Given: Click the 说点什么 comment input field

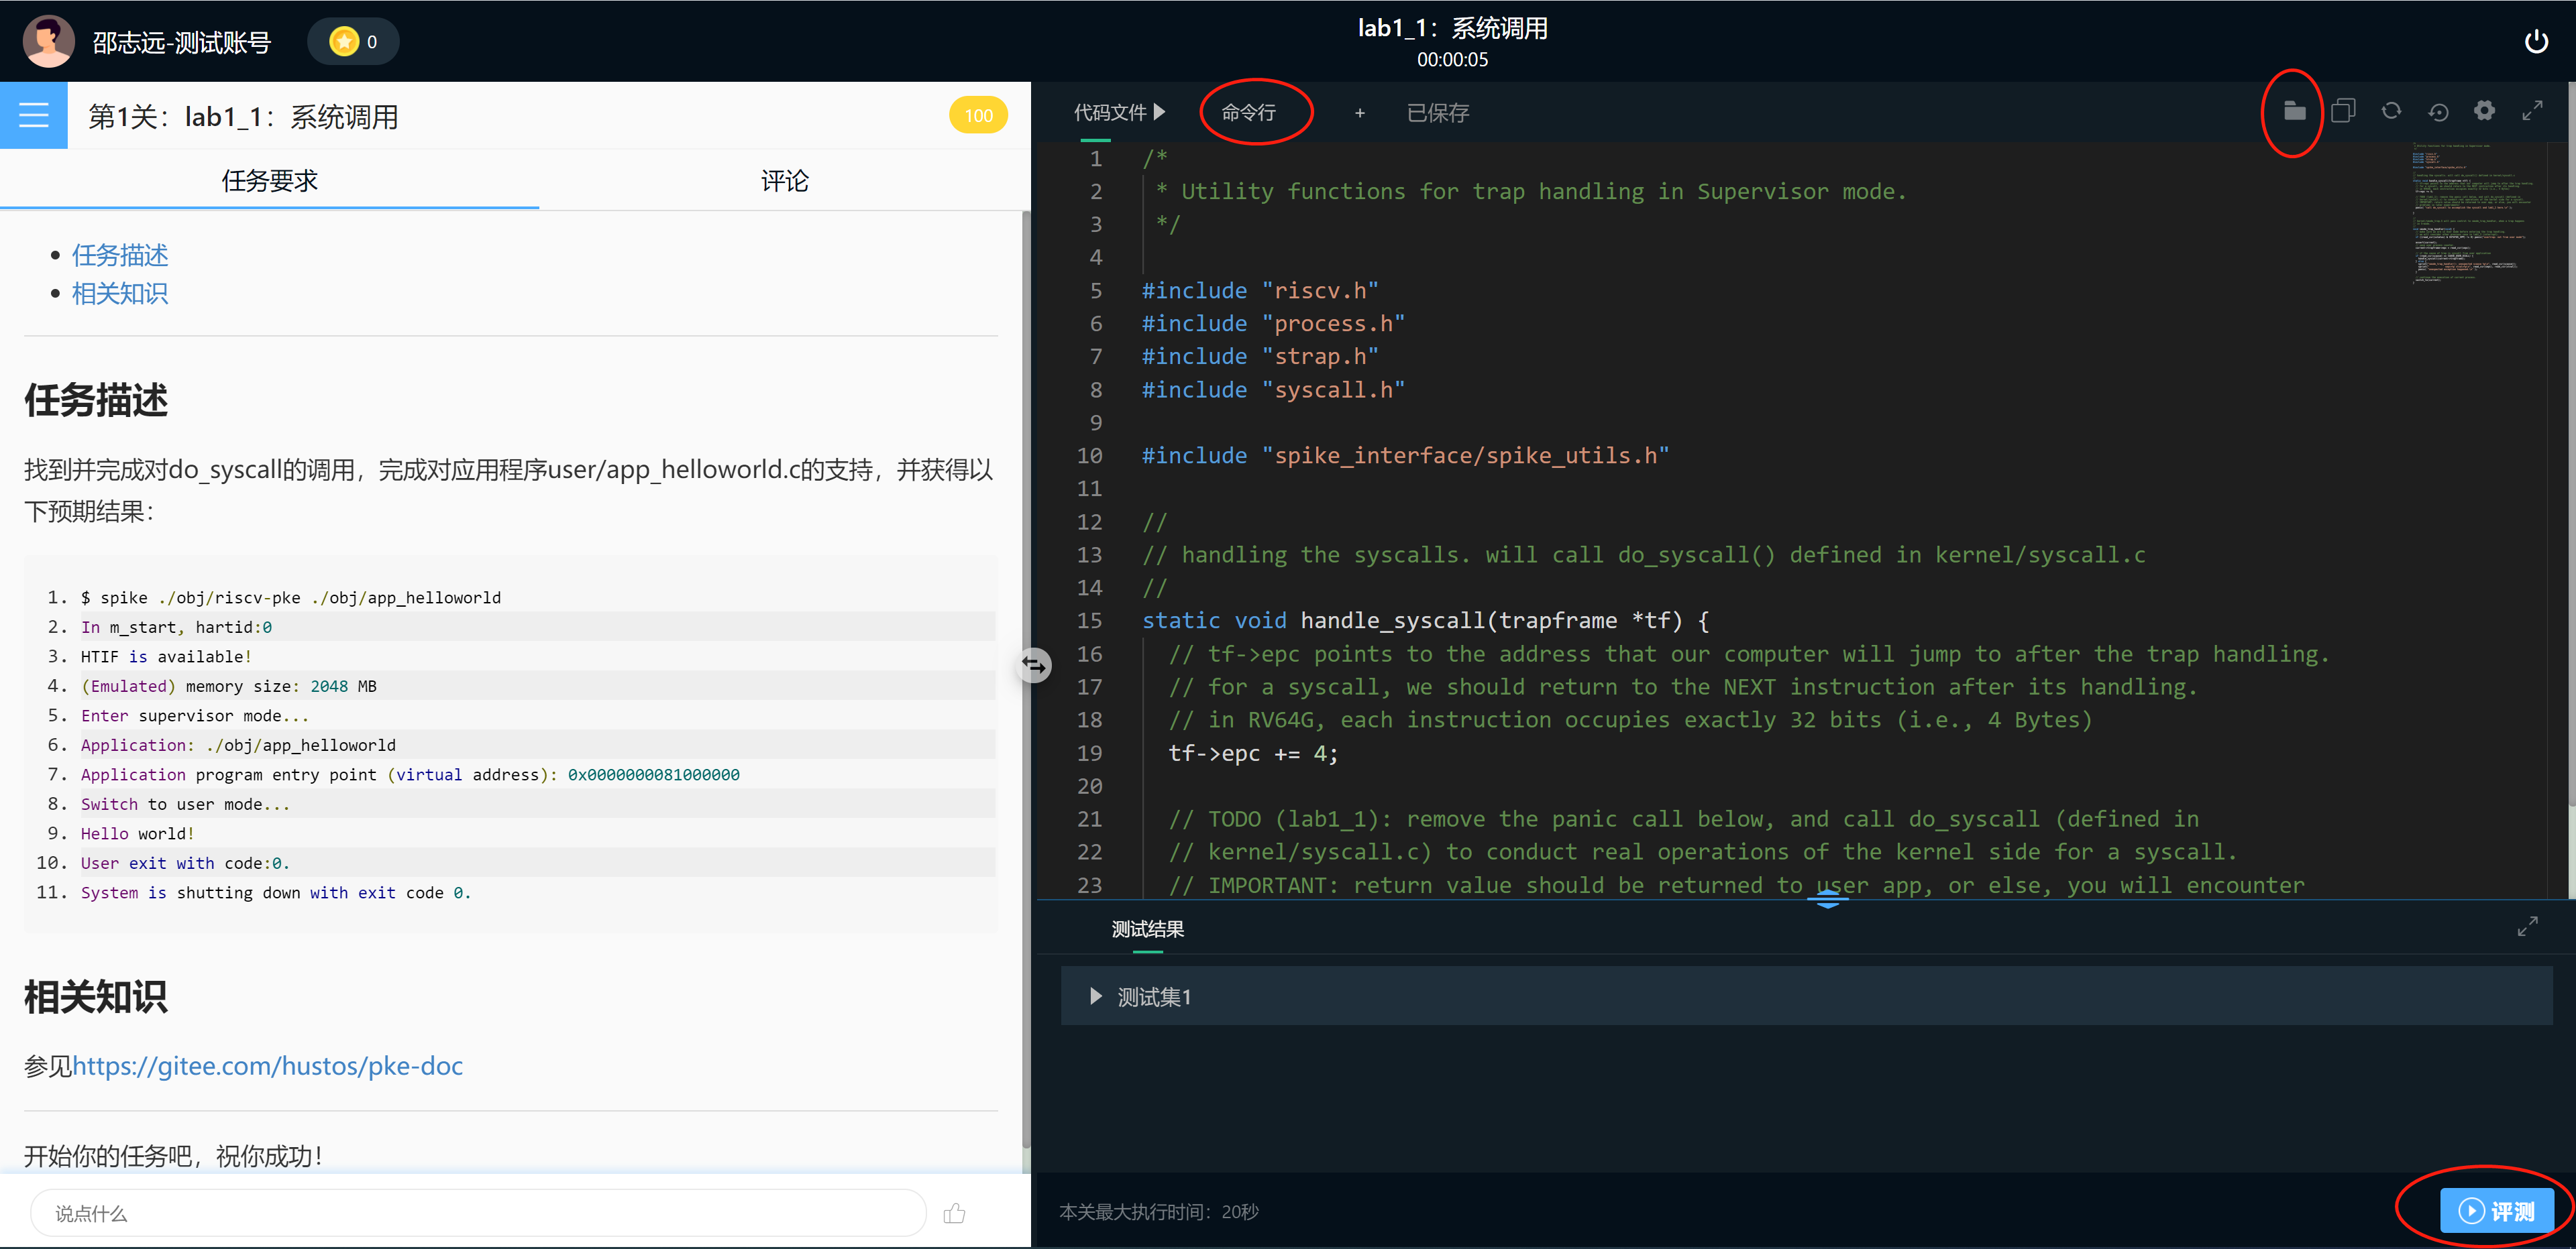Looking at the screenshot, I should pos(478,1213).
